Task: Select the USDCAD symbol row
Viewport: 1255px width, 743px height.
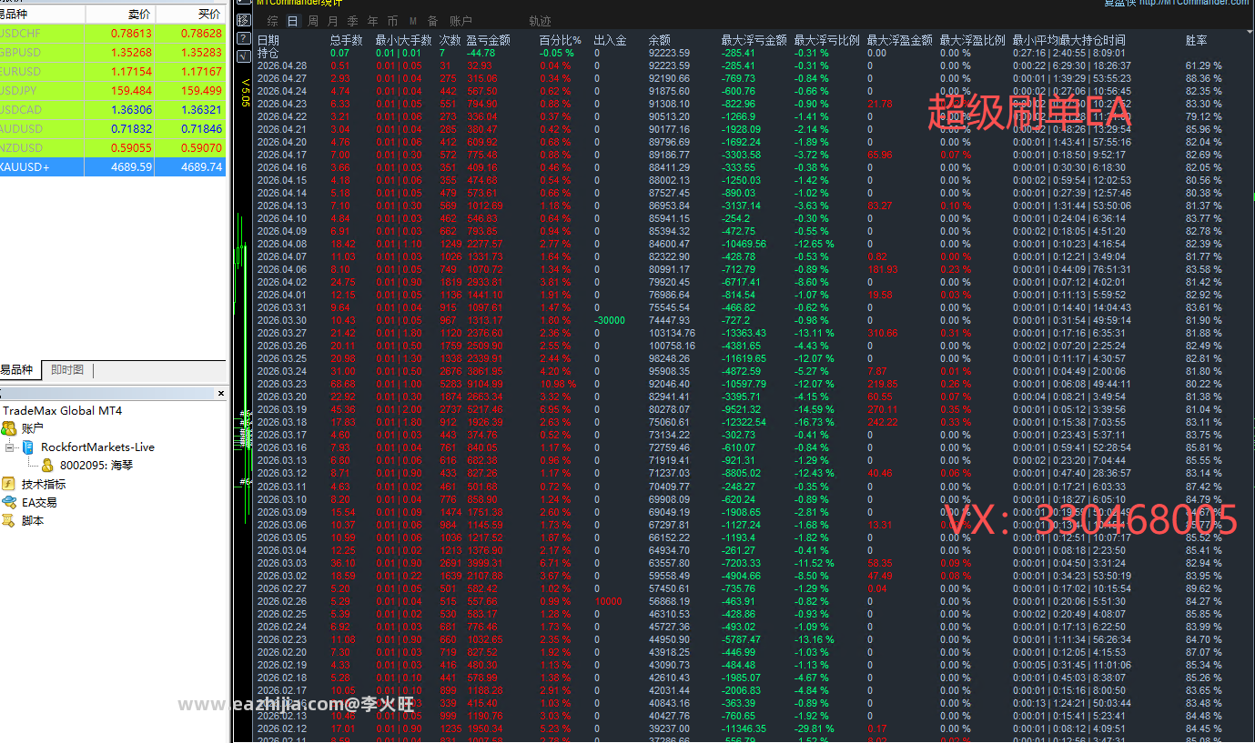Action: (x=113, y=109)
